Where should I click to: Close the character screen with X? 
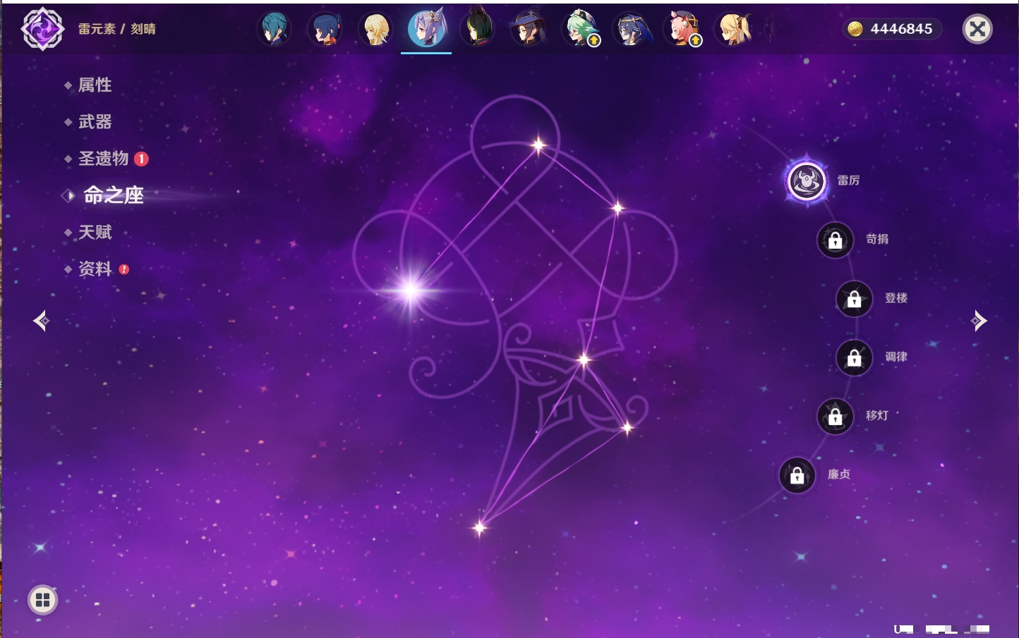977,29
